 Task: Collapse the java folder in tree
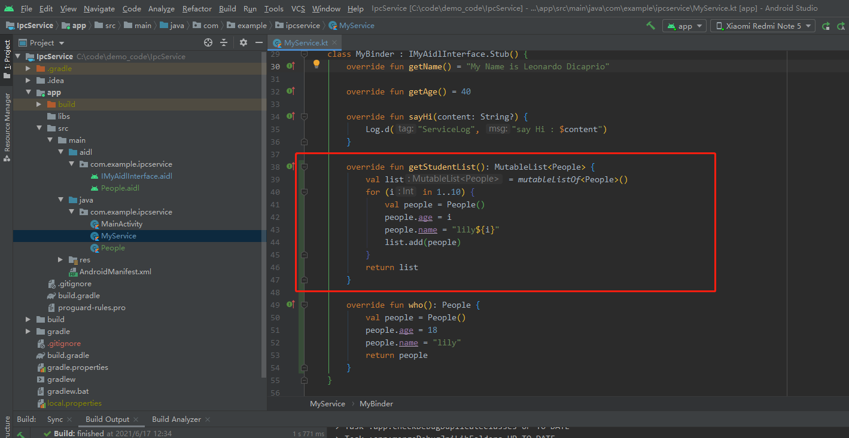point(60,200)
